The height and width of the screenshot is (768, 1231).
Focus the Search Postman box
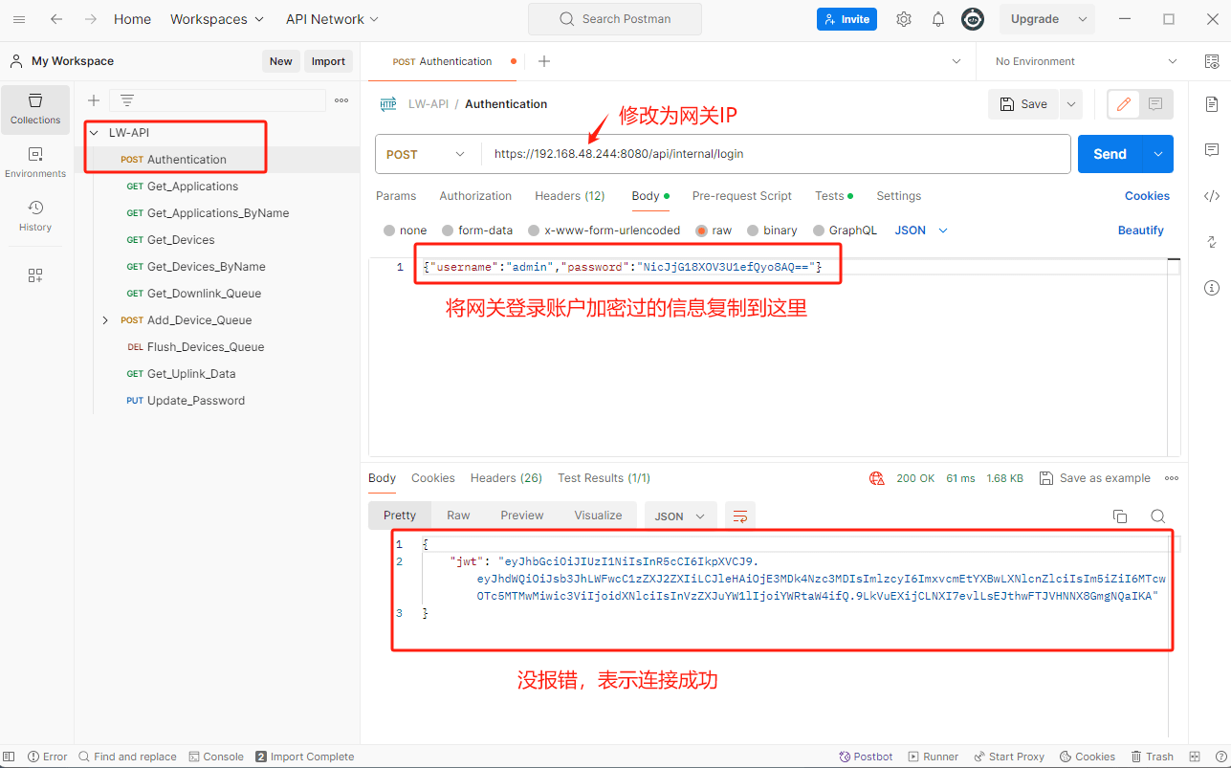(615, 19)
